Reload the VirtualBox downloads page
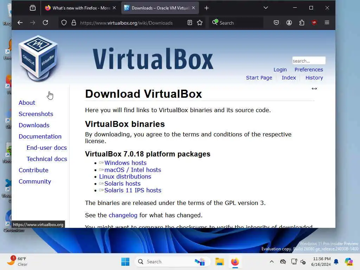Screen dimensions: 360x270 click(x=45, y=22)
